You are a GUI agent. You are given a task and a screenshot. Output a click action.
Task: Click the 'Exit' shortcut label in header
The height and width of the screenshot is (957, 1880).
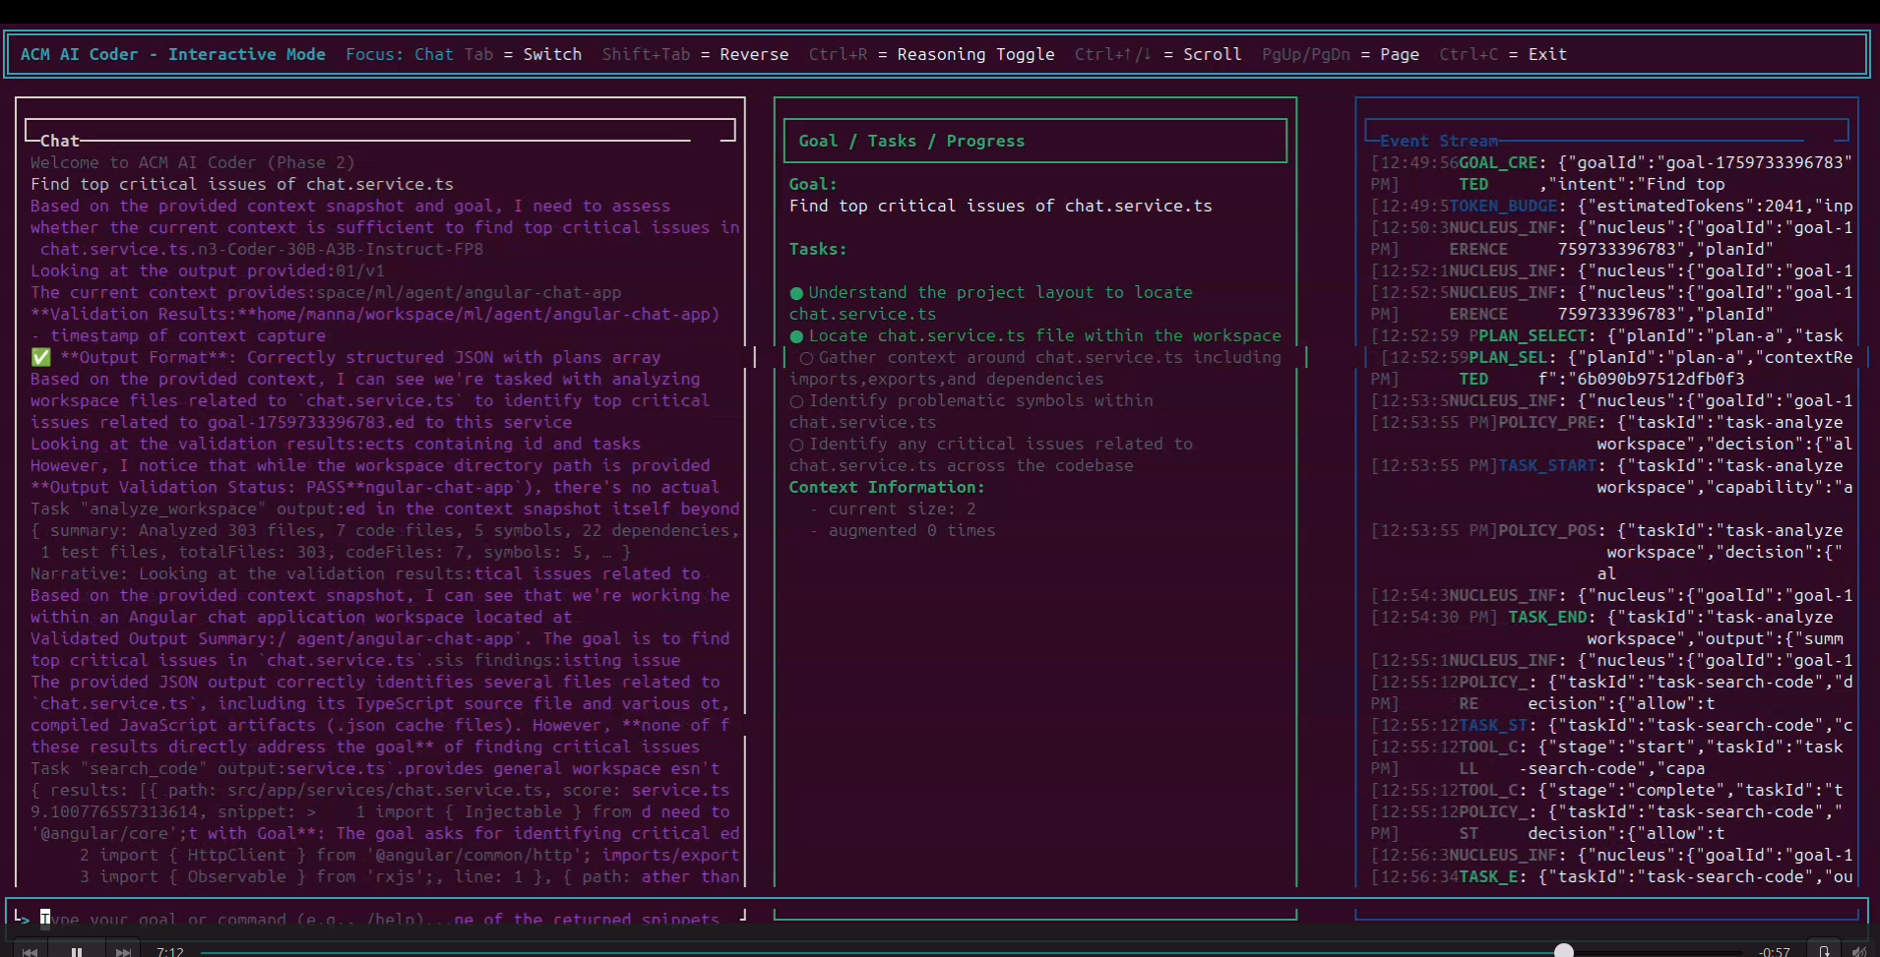[x=1546, y=54]
